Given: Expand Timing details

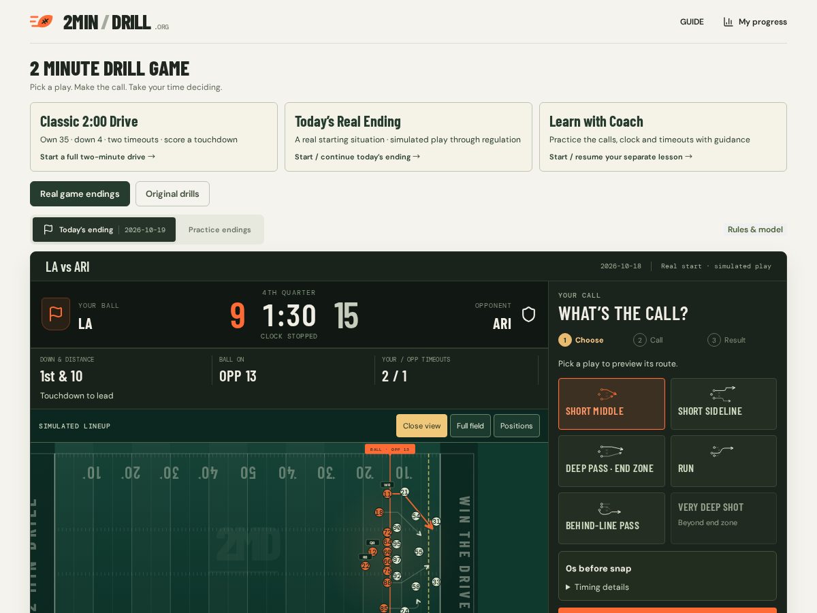Looking at the screenshot, I should (598, 587).
